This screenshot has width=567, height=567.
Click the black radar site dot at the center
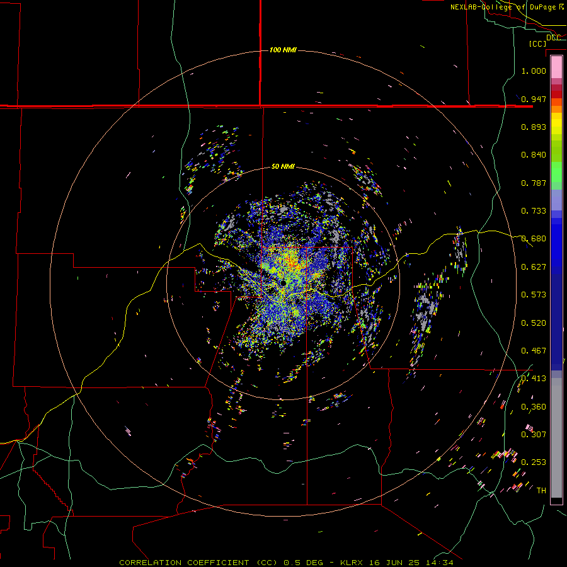click(283, 283)
